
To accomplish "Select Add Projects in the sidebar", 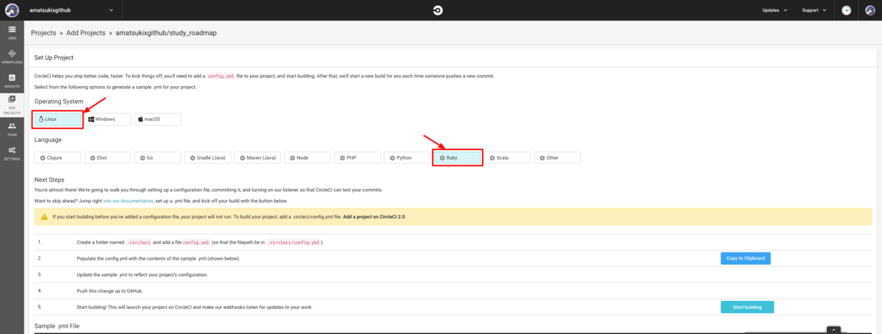I will pyautogui.click(x=12, y=105).
